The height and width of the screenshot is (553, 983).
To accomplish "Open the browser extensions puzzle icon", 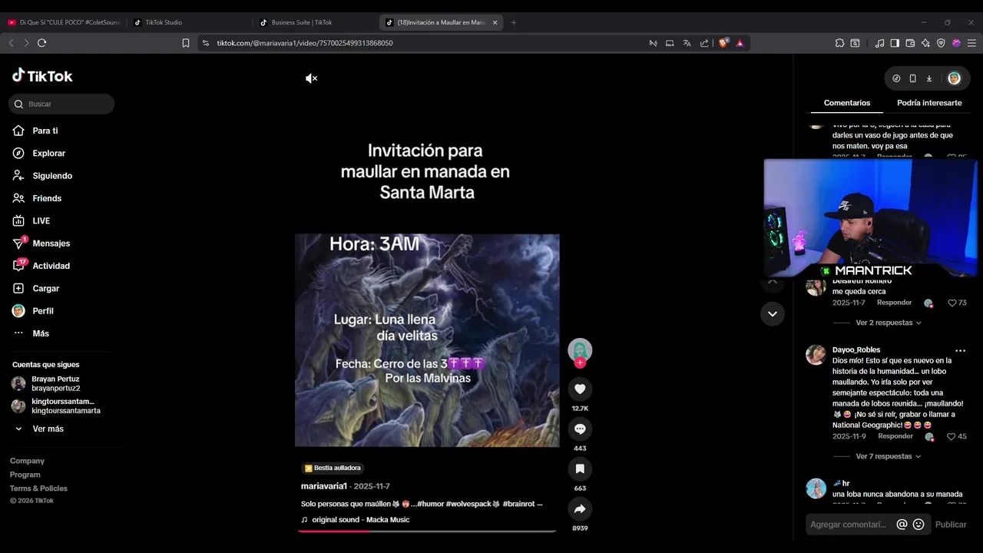I will pos(839,43).
